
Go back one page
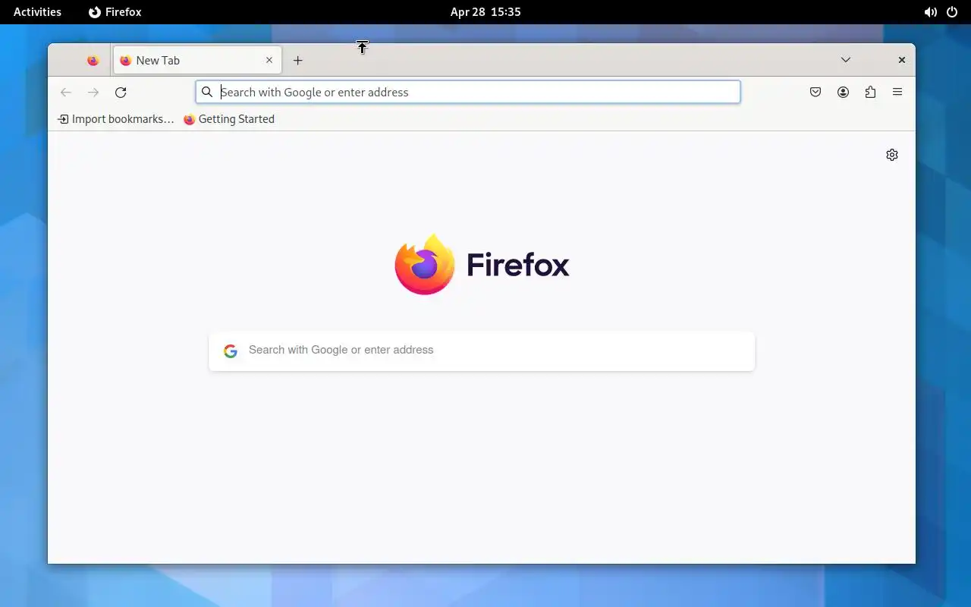66,93
